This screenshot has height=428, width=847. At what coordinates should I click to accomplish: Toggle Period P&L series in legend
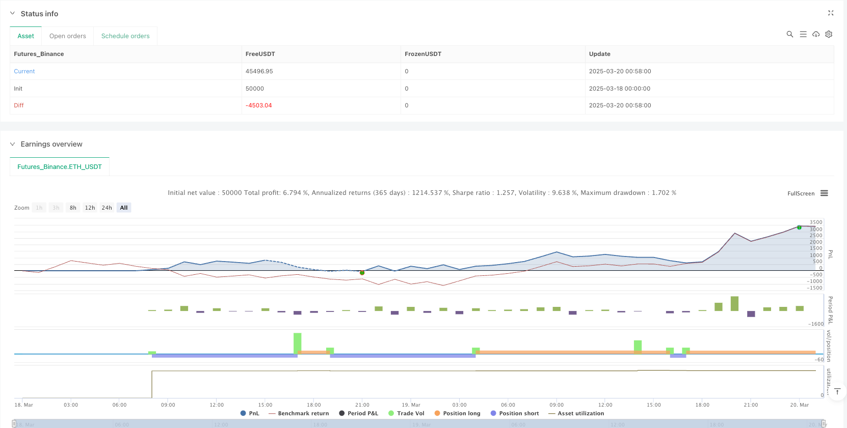(358, 413)
